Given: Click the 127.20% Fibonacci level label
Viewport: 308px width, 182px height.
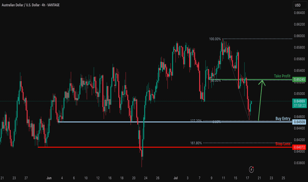Looking at the screenshot, I should tap(196, 120).
